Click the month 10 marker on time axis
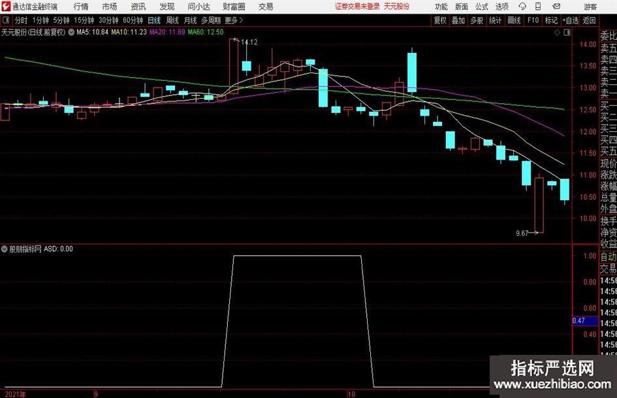This screenshot has height=398, width=617. click(351, 394)
